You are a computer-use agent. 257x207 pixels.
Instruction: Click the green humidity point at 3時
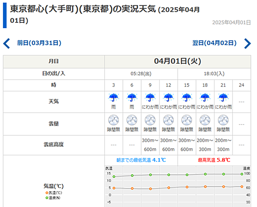[x=114, y=177]
